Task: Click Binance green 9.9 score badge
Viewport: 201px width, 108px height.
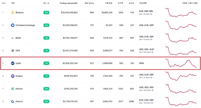Action: (x=46, y=13)
